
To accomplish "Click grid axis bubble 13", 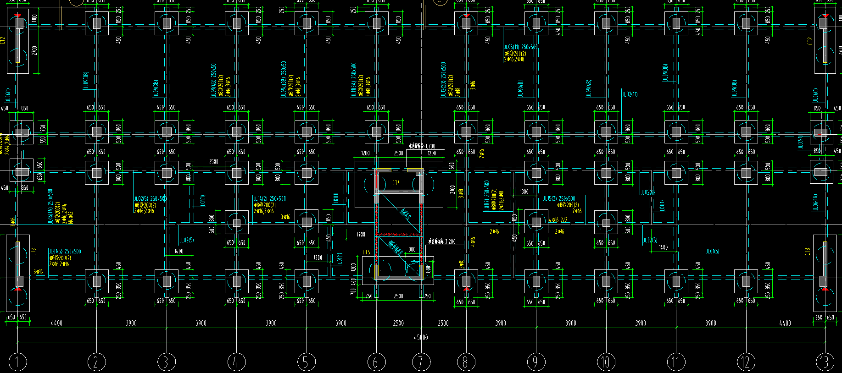I will click(x=825, y=362).
